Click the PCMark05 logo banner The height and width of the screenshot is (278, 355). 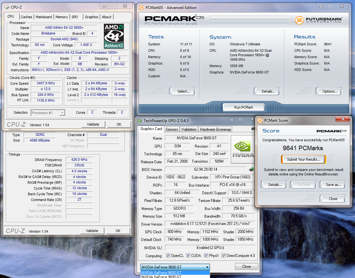click(174, 20)
